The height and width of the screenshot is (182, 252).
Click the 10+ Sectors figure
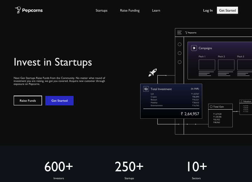[197, 167]
